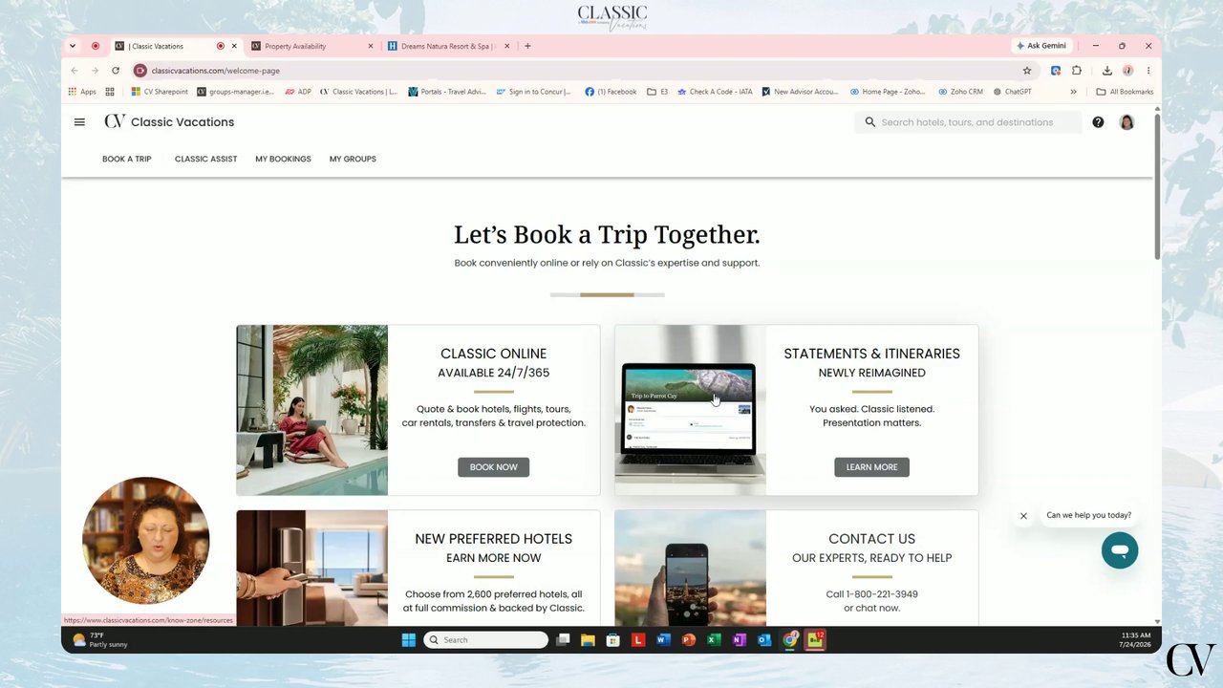1223x688 pixels.
Task: Open the Apps shortcut in bookmarks bar
Action: click(82, 92)
